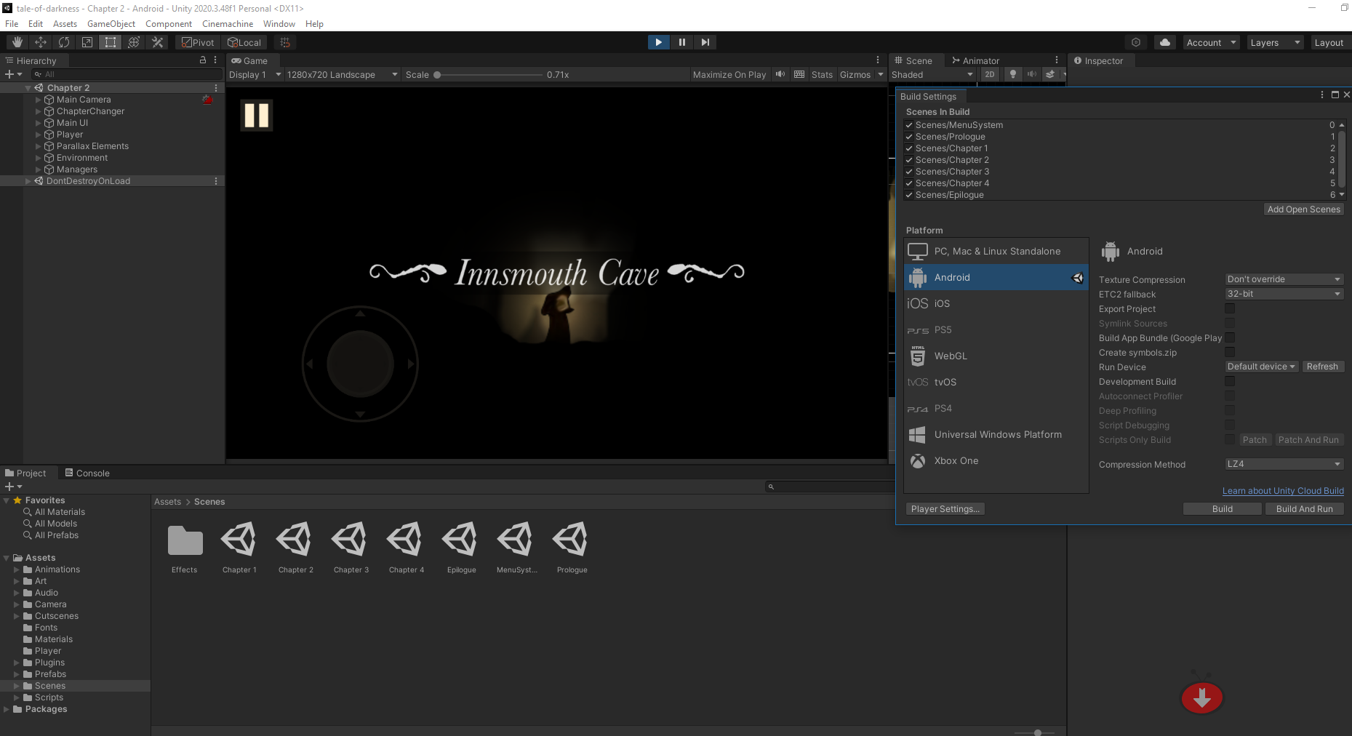Open Texture Compression dropdown
This screenshot has height=736, width=1352.
tap(1284, 279)
